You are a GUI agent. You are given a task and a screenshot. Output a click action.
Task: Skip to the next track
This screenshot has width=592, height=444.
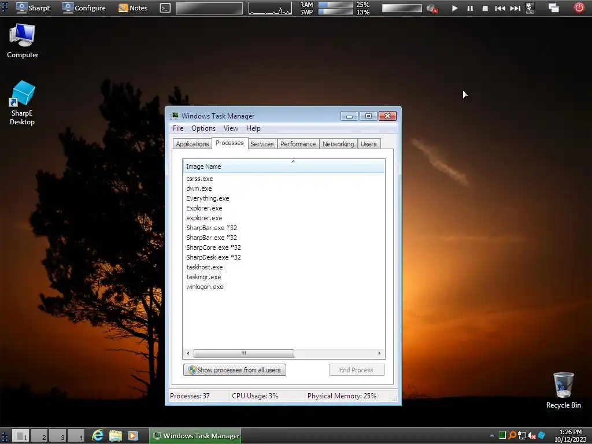point(515,8)
